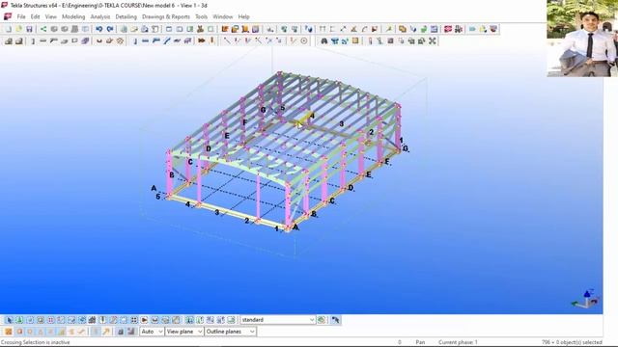
Task: Open the Window menu
Action: 223,16
